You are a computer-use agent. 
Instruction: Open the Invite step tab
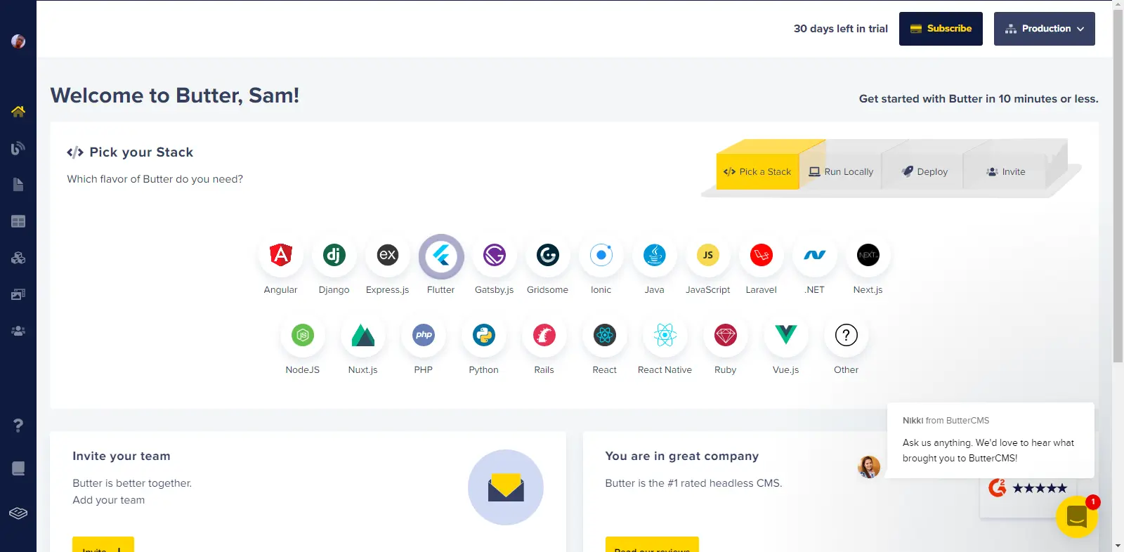point(1006,171)
